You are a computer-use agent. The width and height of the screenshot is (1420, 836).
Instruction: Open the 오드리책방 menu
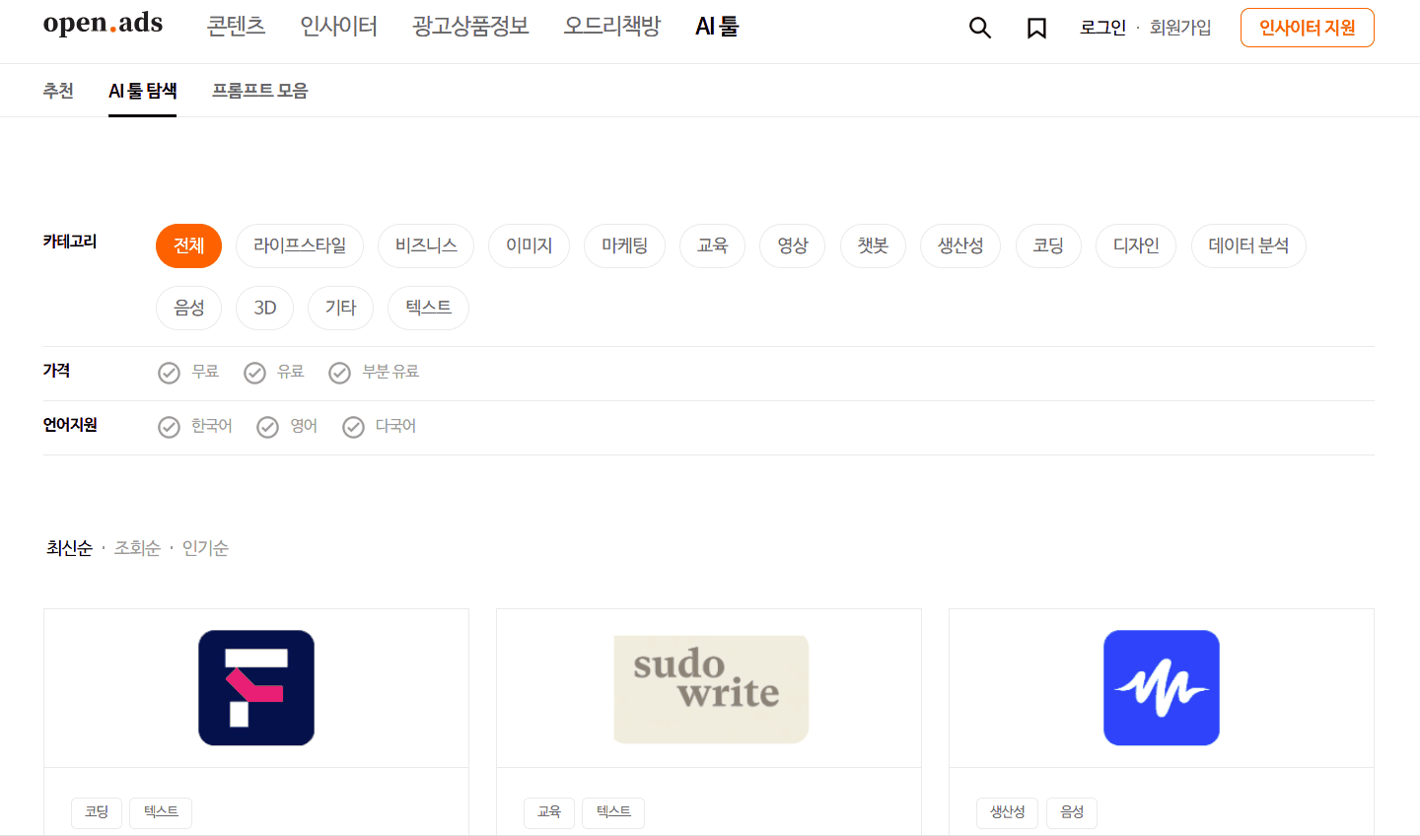[x=611, y=27]
